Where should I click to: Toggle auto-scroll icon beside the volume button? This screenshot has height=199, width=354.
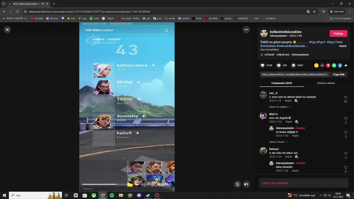[237, 184]
